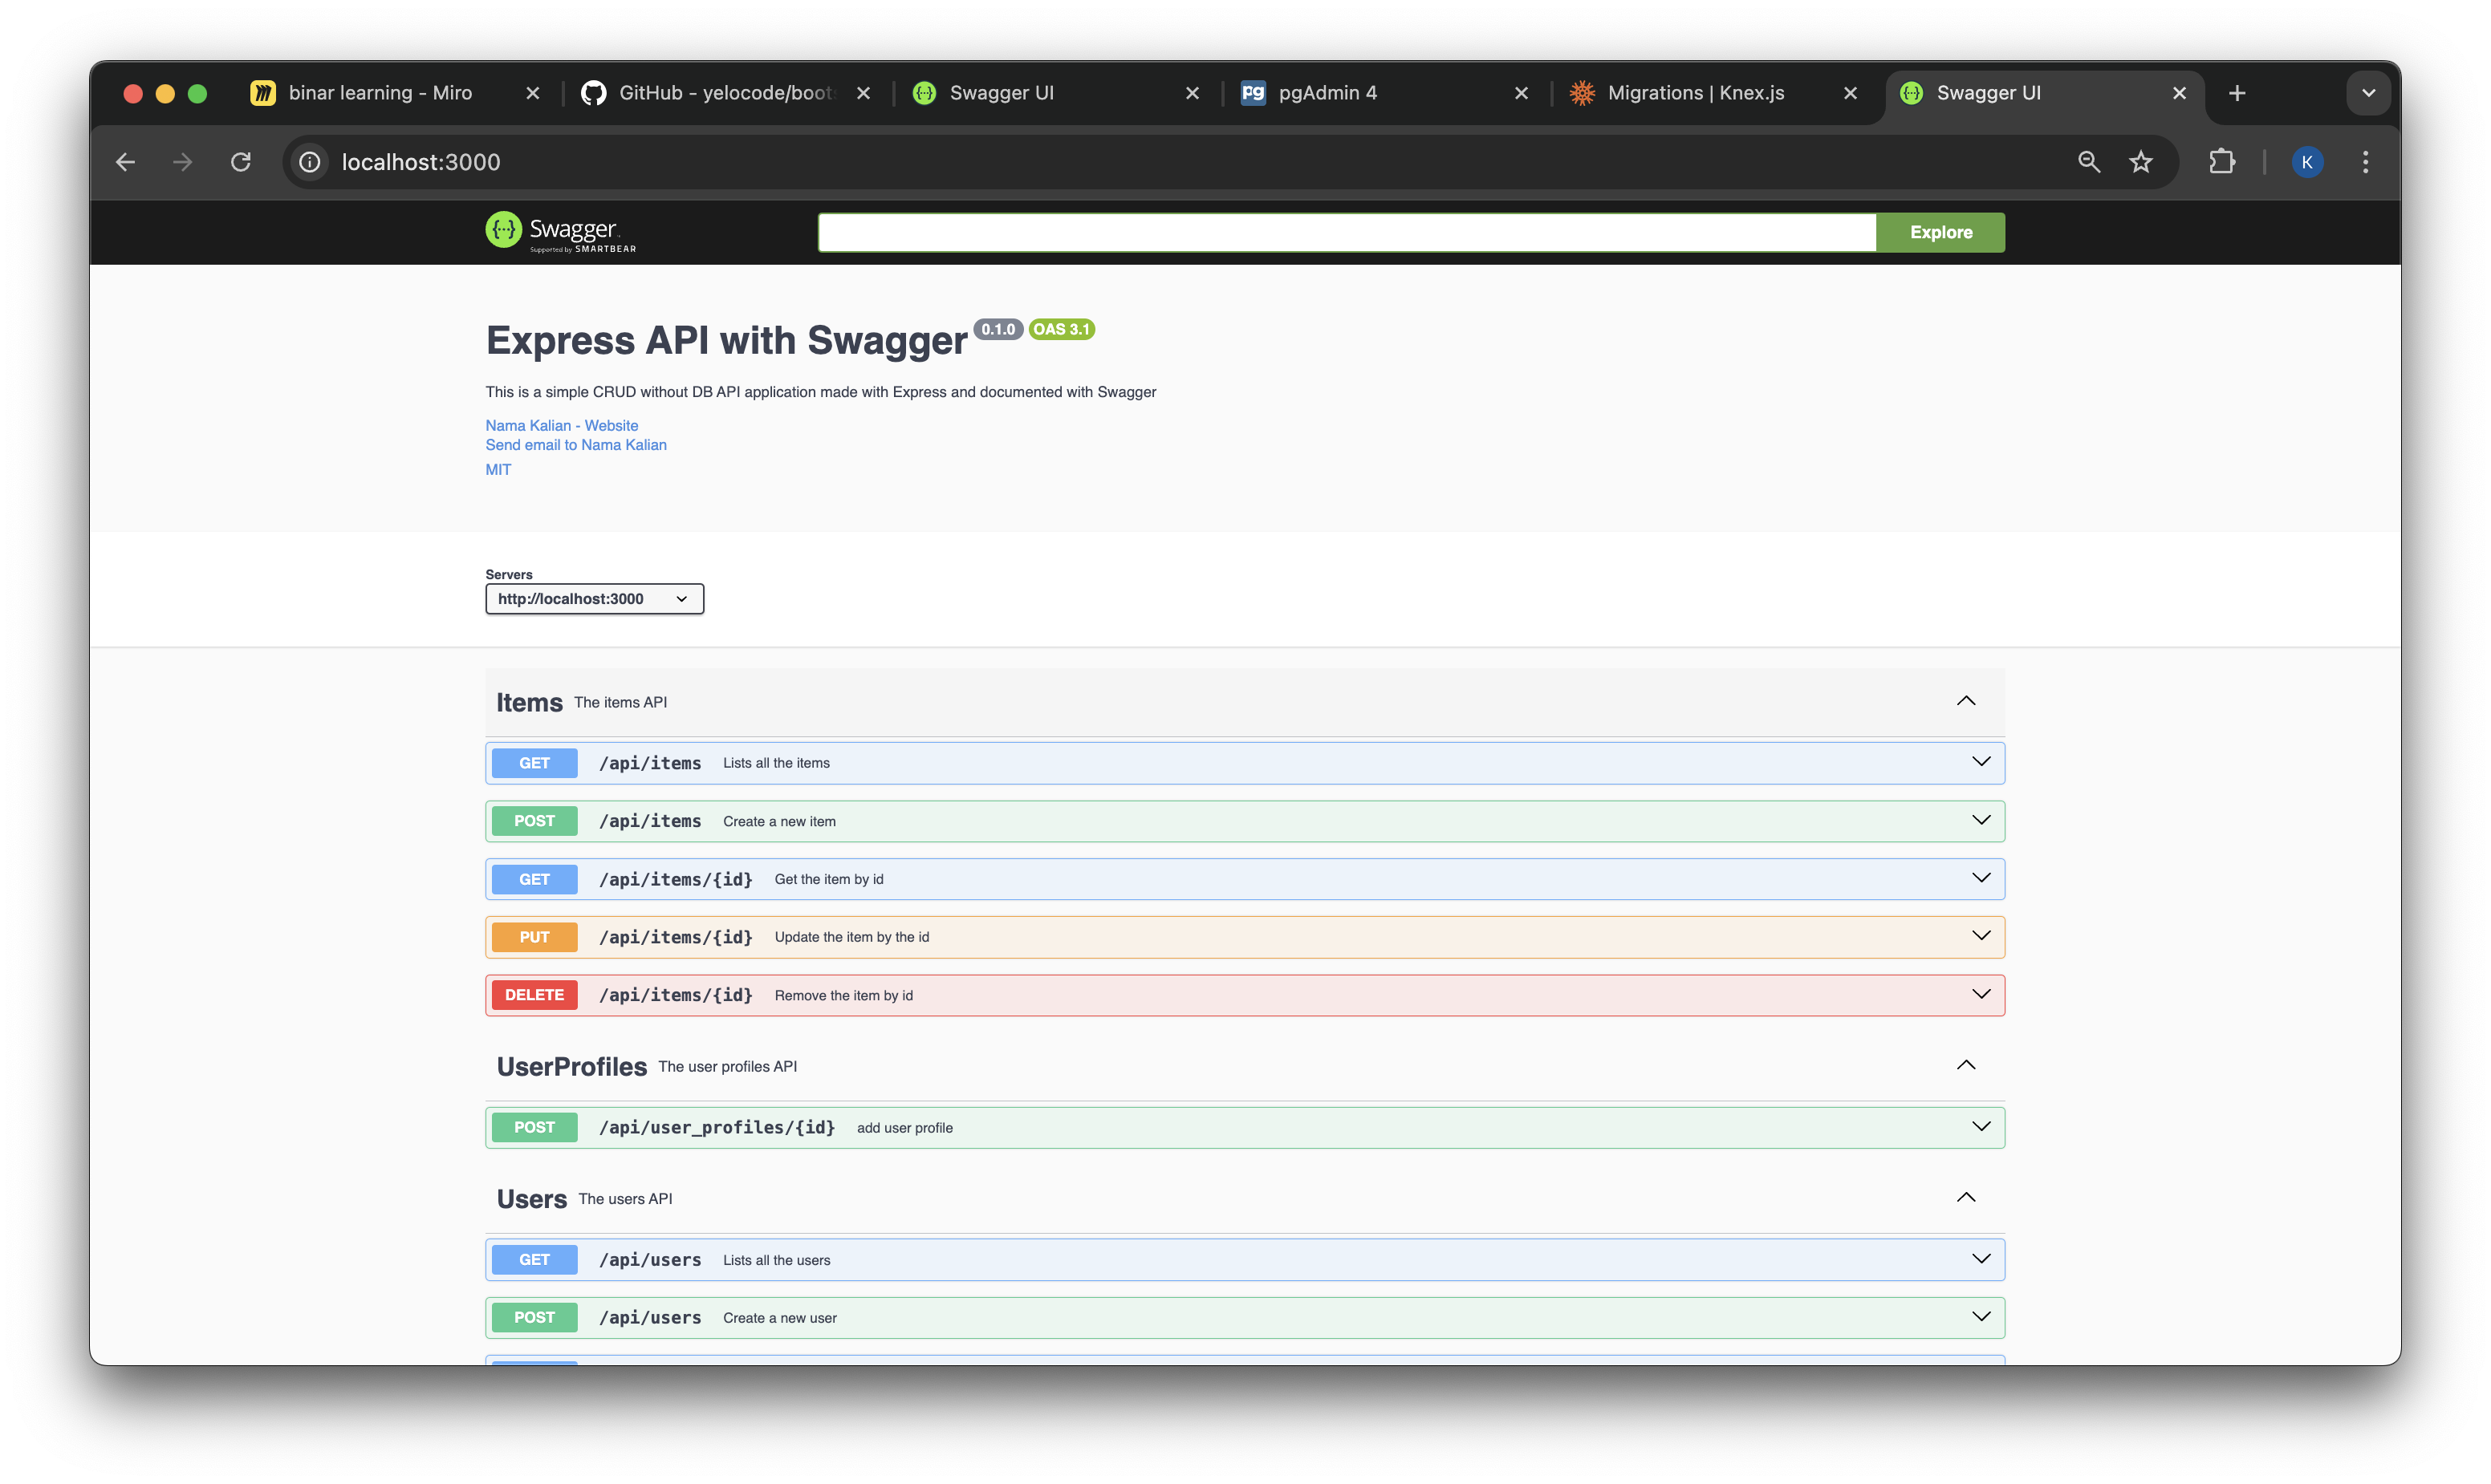Image resolution: width=2491 pixels, height=1484 pixels.
Task: Click the MIT license link
Action: pos(498,469)
